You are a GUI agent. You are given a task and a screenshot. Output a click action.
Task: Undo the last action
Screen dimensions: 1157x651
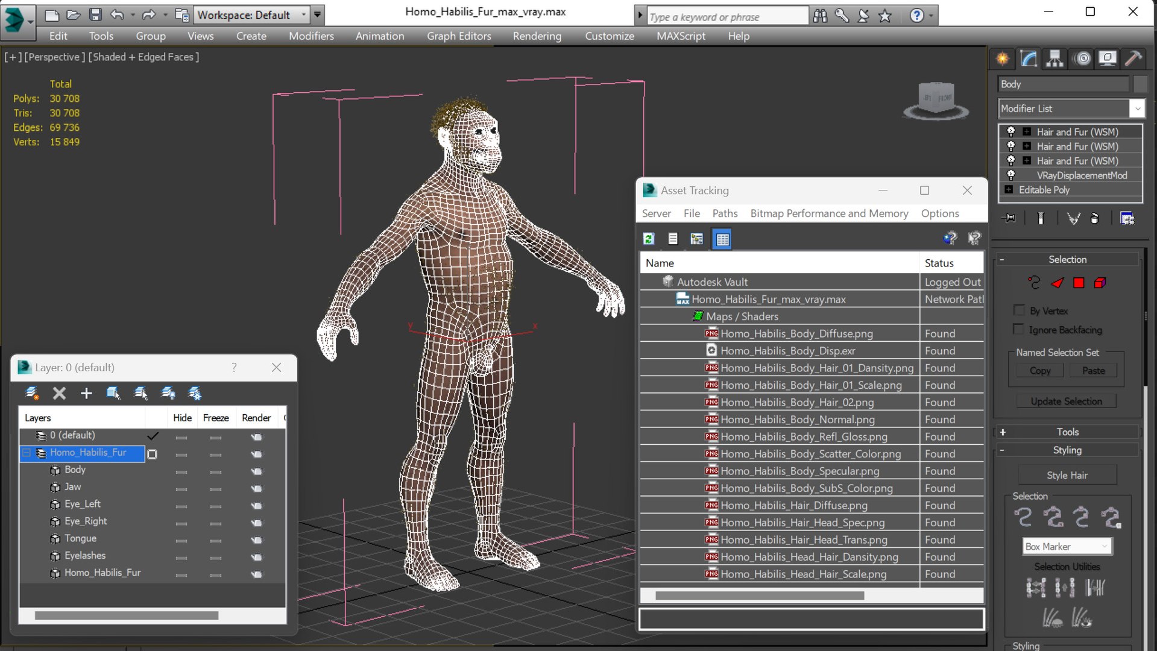[x=117, y=15]
